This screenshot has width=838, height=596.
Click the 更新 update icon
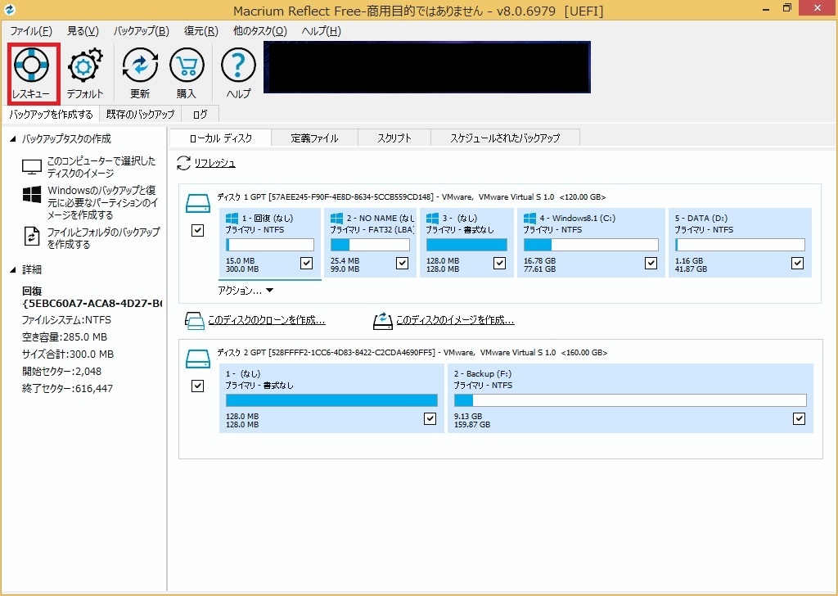140,65
